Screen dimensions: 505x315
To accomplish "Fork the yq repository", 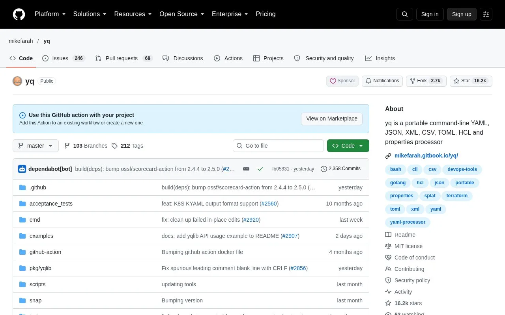I will coord(426,81).
